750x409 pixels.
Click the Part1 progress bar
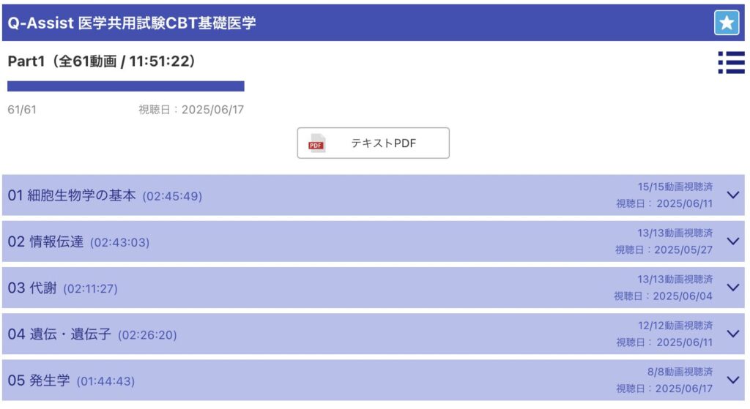tap(126, 86)
